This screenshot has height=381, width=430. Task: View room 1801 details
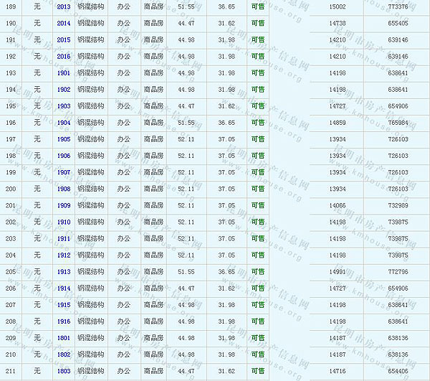pyautogui.click(x=64, y=338)
